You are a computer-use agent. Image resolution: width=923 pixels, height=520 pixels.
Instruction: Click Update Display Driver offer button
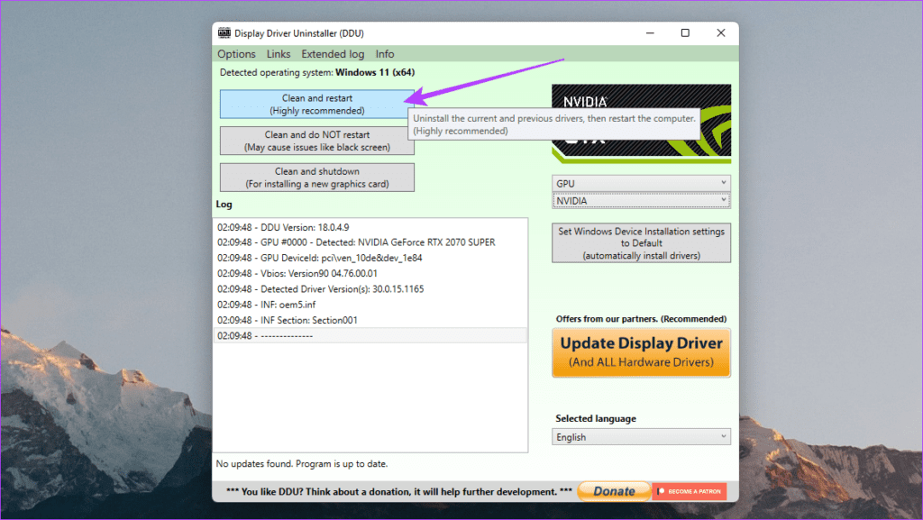tap(640, 352)
